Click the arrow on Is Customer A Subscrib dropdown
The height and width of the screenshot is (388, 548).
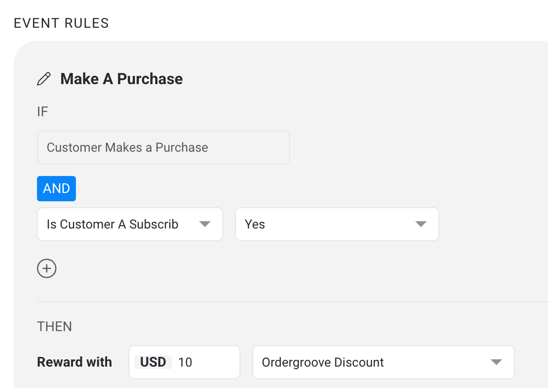[204, 224]
